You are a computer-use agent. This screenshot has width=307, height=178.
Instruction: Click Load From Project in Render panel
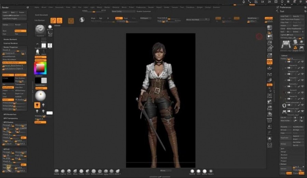14,18
